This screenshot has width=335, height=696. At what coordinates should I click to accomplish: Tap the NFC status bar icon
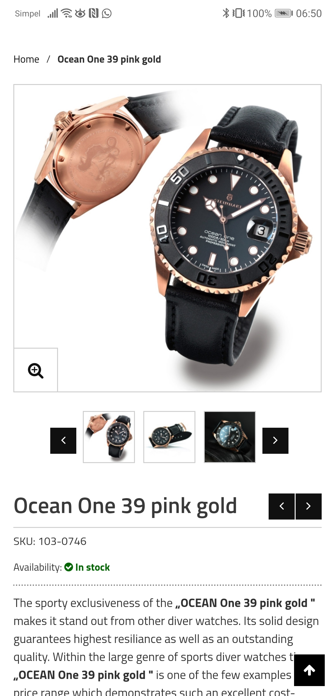click(94, 13)
